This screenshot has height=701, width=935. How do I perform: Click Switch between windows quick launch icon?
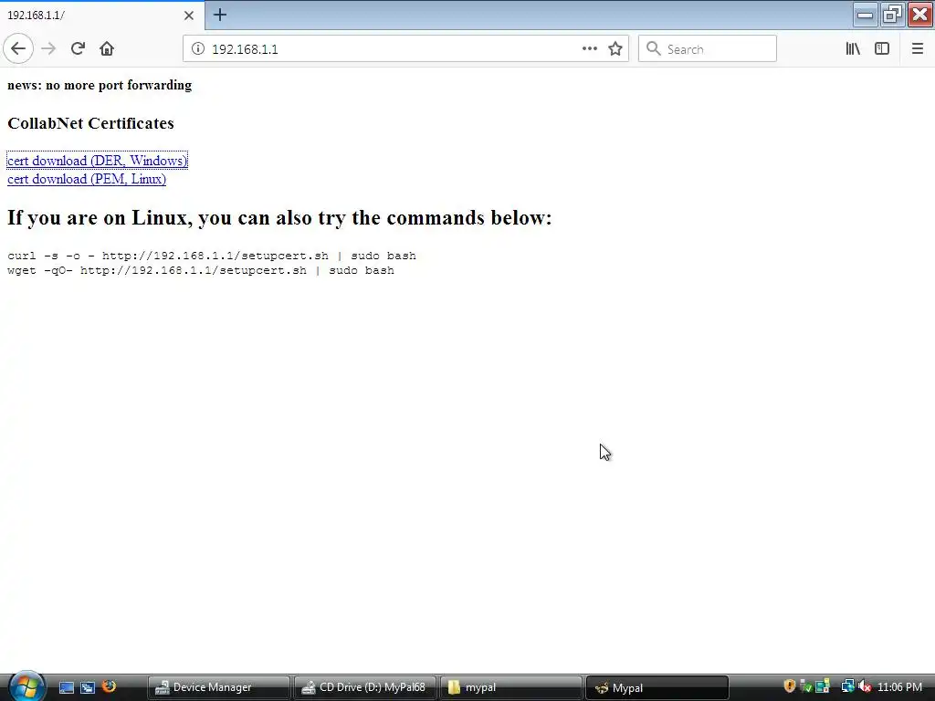[88, 687]
